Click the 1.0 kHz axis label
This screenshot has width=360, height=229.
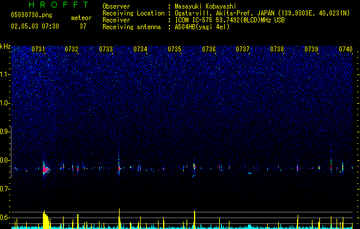coord(5,104)
